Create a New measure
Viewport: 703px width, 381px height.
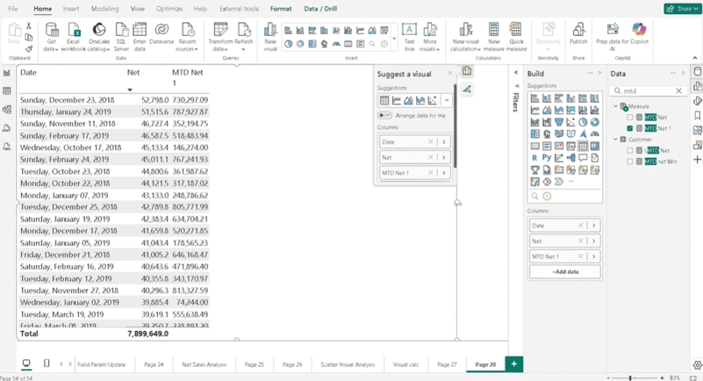click(494, 37)
